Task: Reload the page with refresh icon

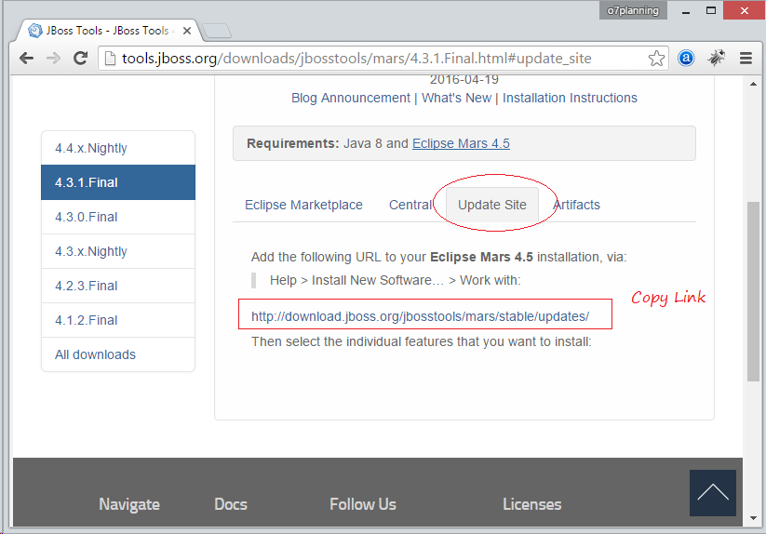Action: 81,59
